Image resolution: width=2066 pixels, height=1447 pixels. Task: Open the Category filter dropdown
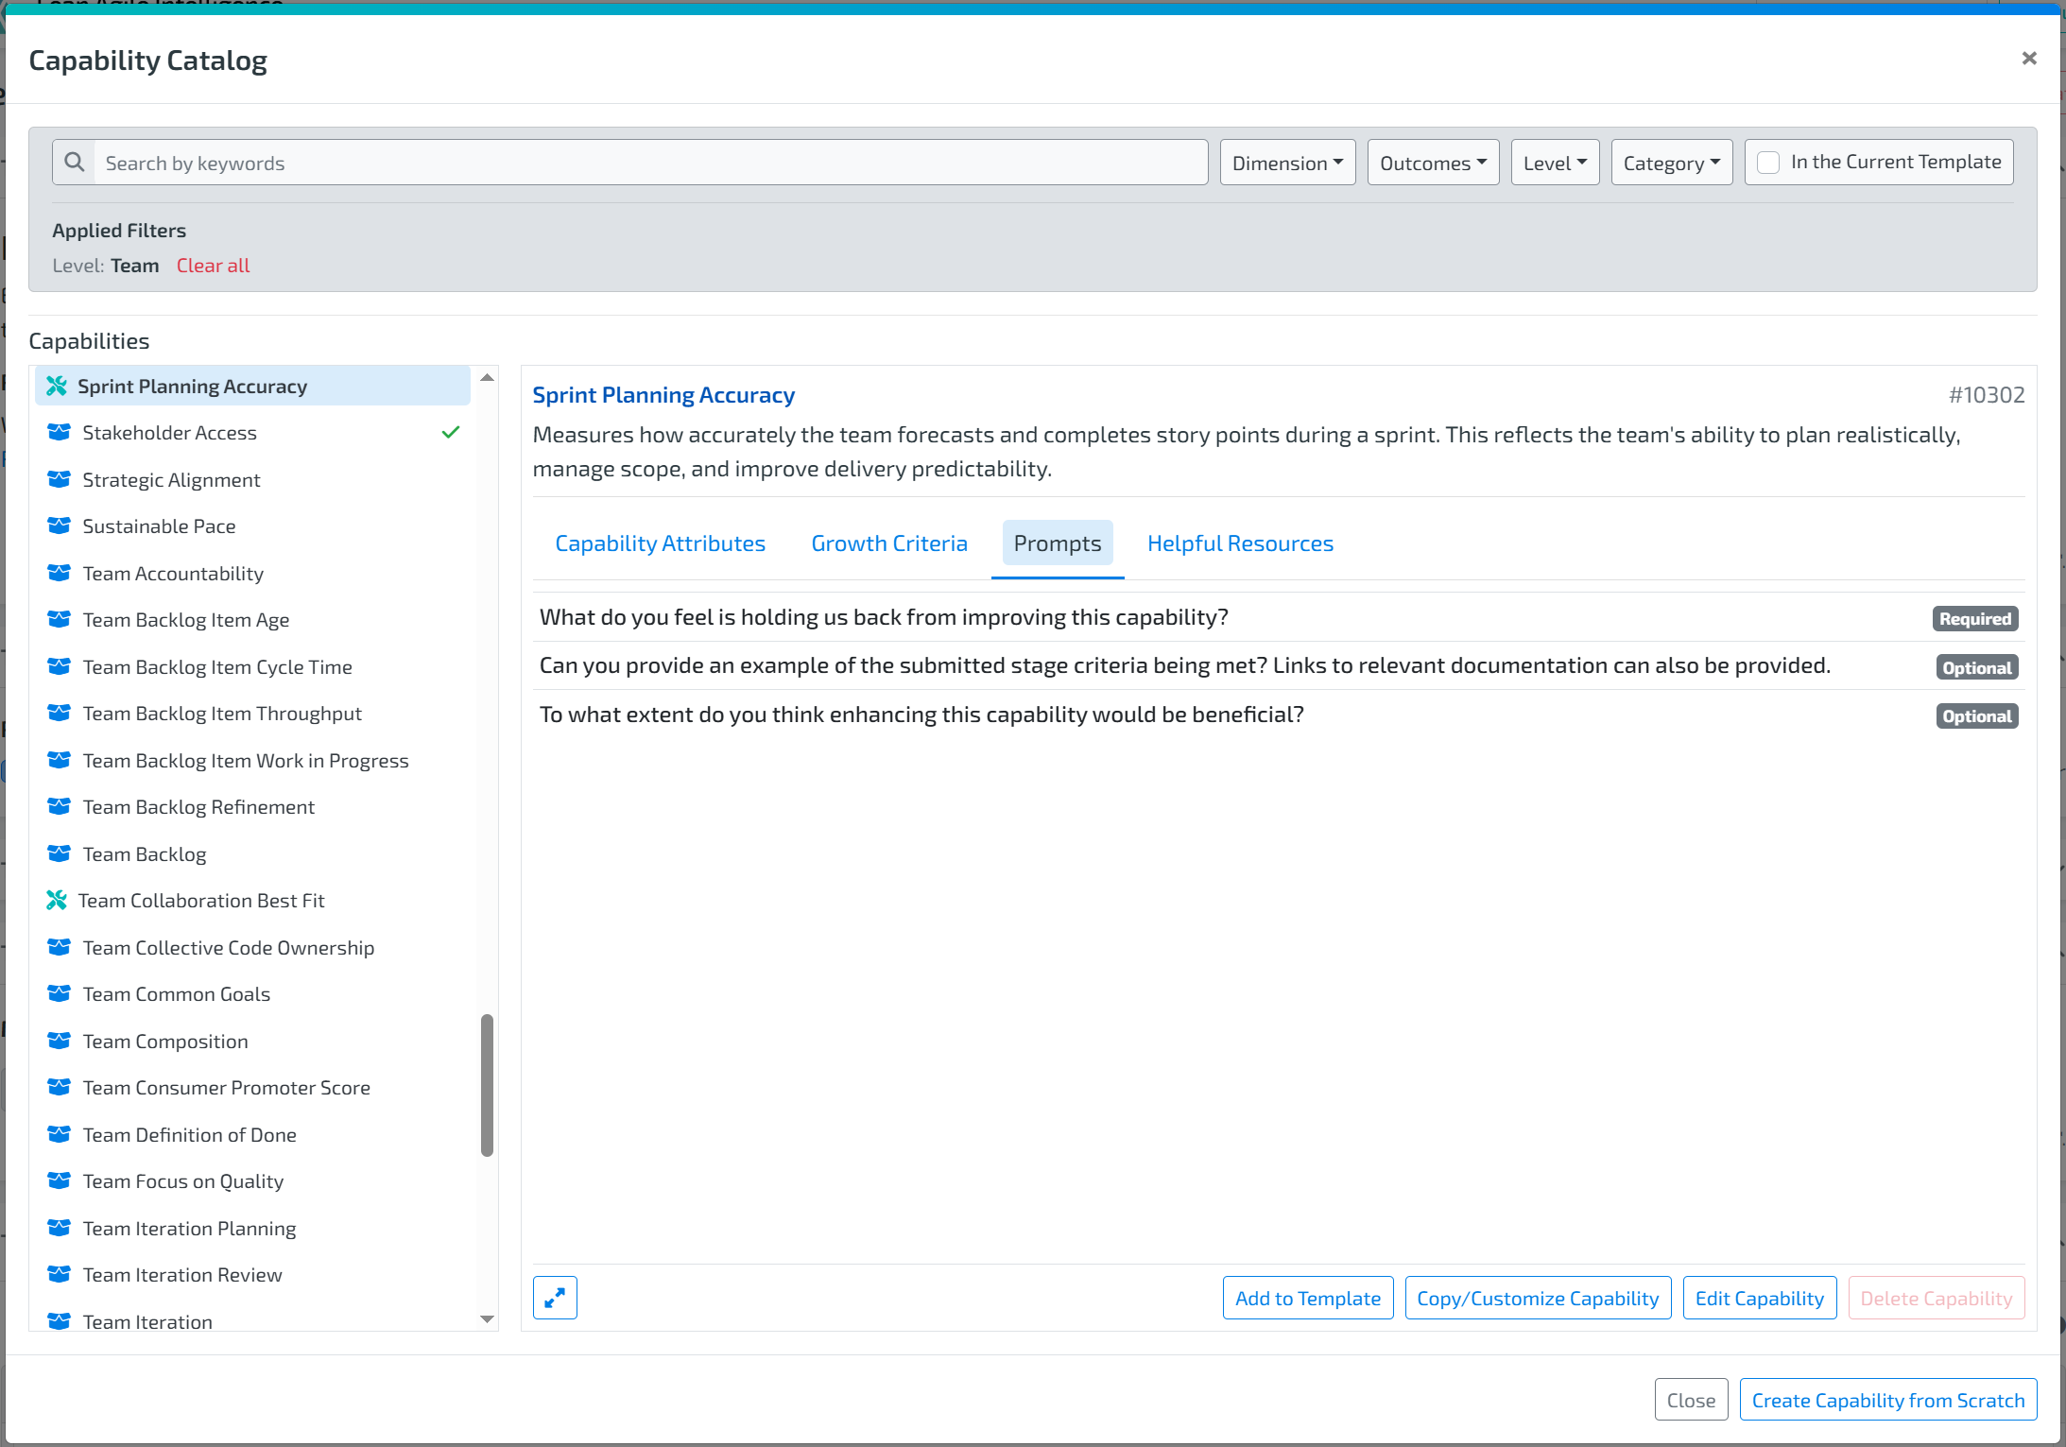(x=1671, y=163)
